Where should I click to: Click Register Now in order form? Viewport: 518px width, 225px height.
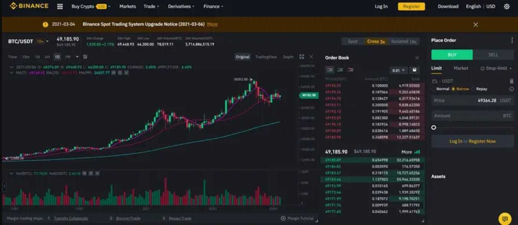click(482, 141)
